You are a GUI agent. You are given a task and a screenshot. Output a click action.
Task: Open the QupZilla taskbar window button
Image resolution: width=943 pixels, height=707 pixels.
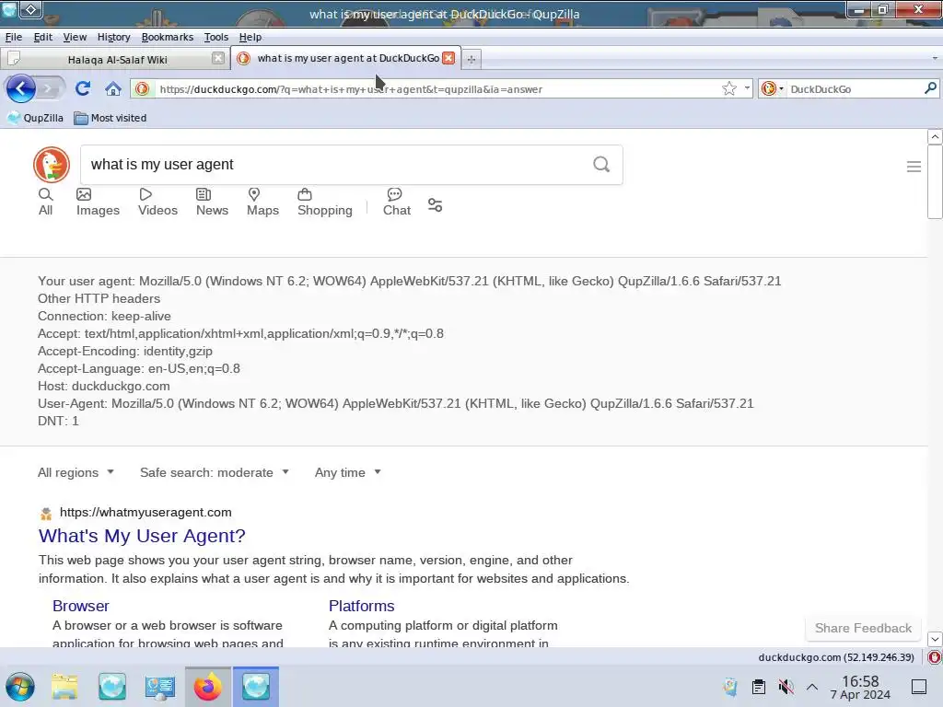coord(256,687)
